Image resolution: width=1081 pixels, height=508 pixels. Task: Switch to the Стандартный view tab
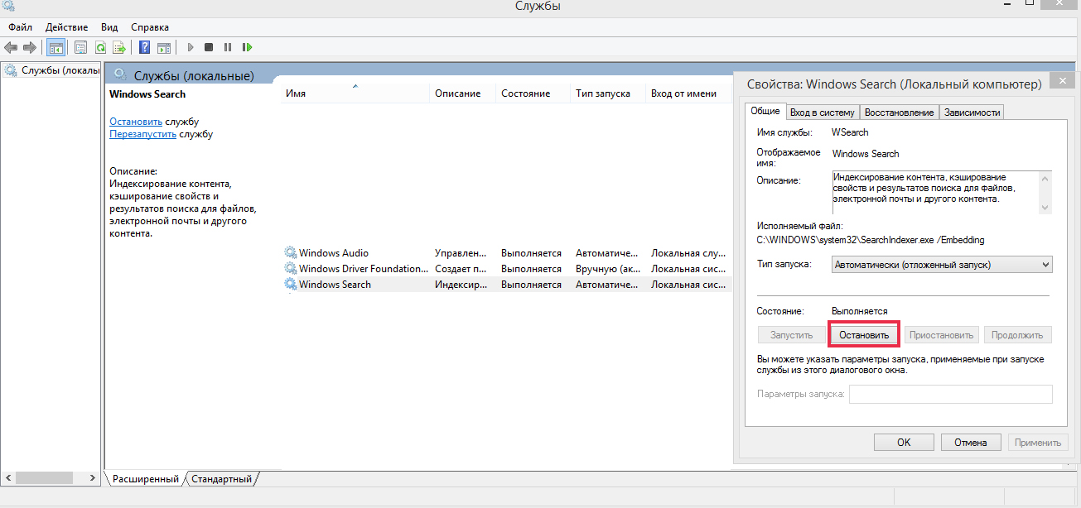click(221, 479)
